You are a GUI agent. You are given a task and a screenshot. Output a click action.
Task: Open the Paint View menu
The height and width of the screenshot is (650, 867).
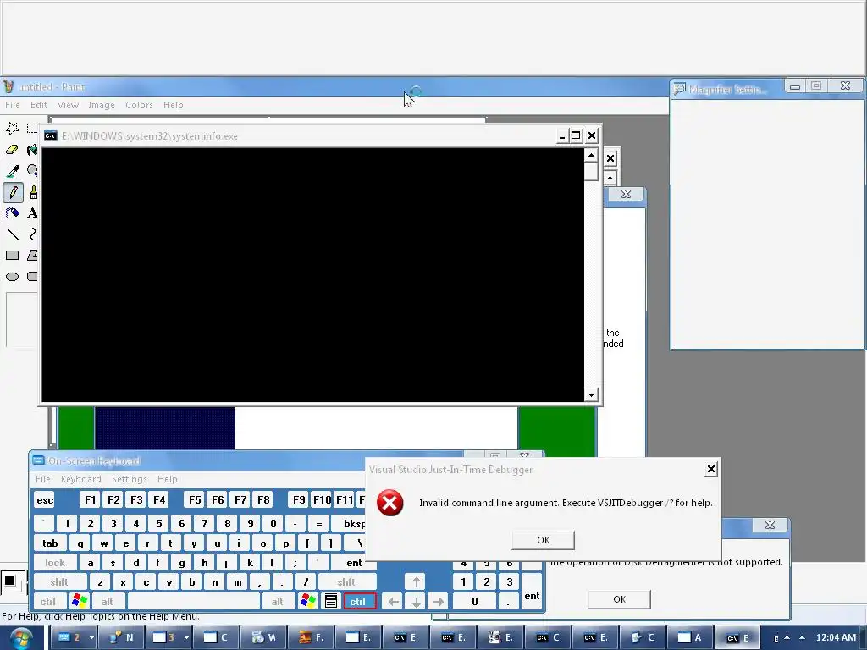68,105
